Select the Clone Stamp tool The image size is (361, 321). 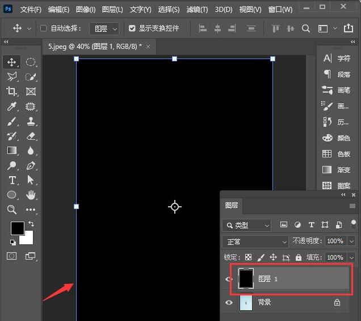click(x=31, y=121)
